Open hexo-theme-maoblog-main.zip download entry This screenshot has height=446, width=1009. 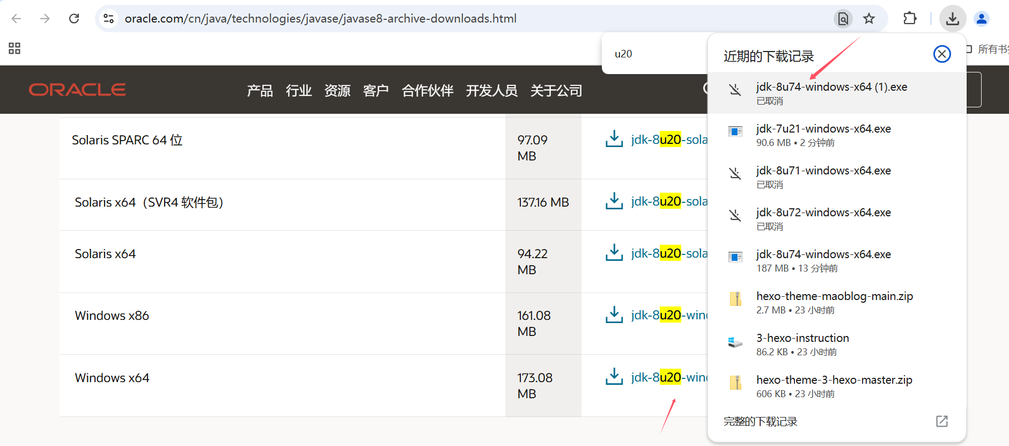pyautogui.click(x=837, y=302)
